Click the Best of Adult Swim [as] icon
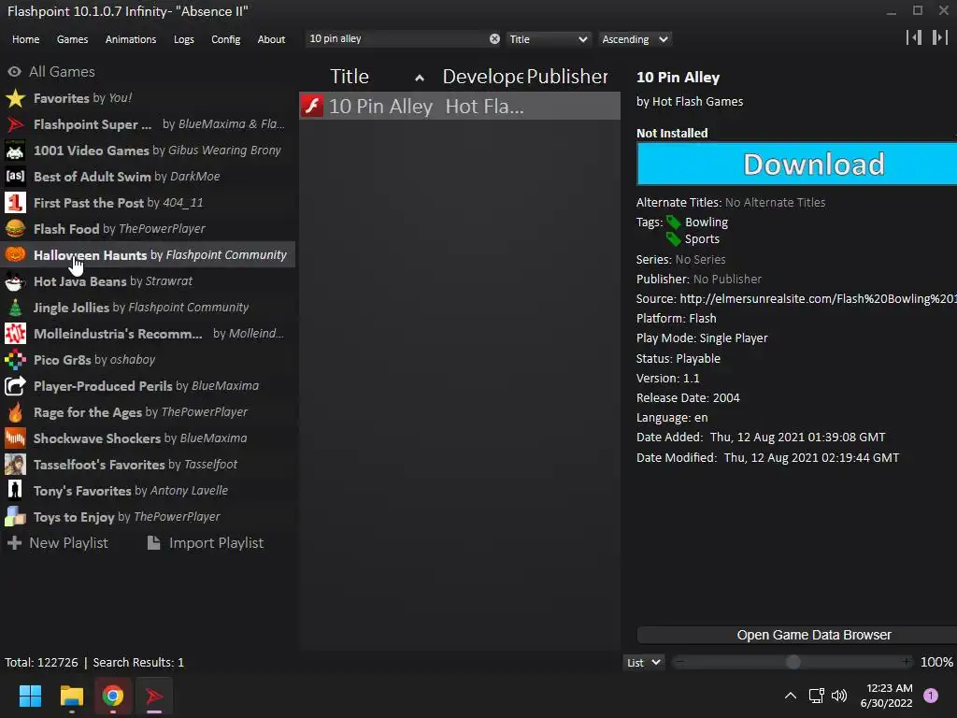Viewport: 957px width, 718px height. 15,177
